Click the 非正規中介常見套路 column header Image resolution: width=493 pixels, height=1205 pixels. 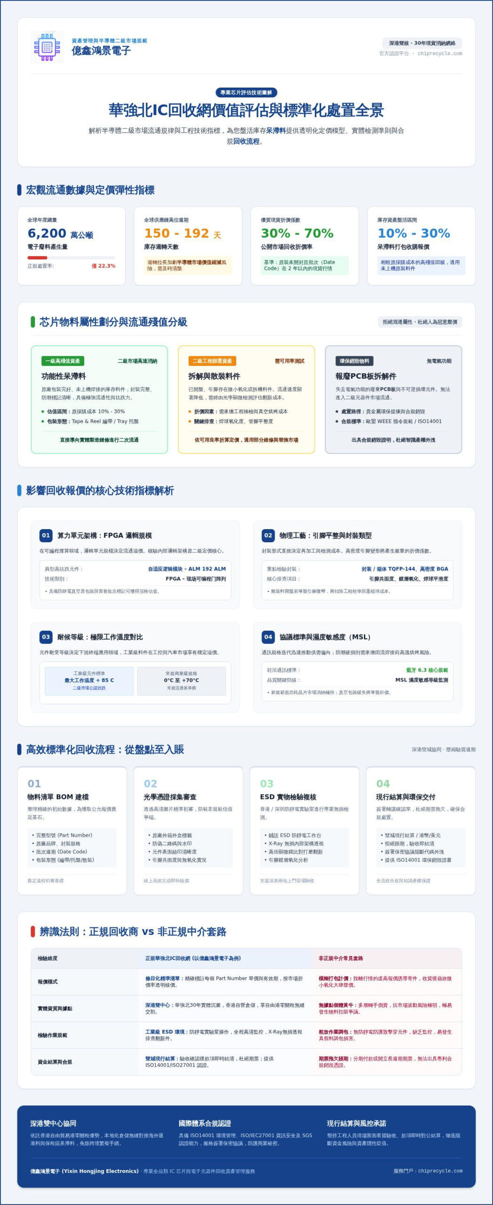[341, 958]
